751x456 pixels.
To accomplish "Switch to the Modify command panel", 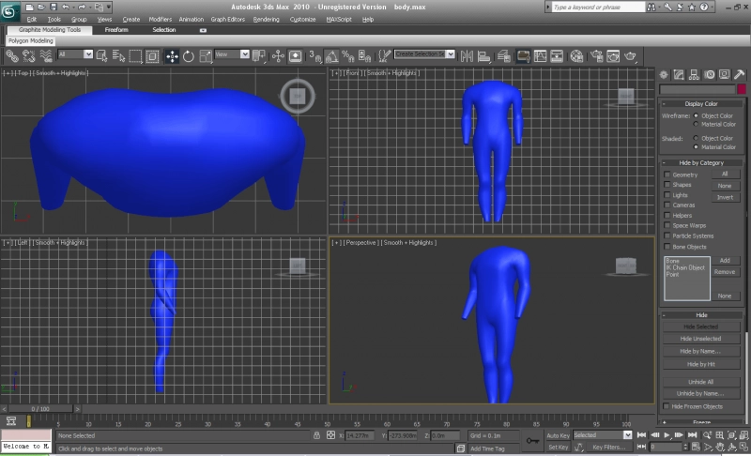I will click(679, 73).
